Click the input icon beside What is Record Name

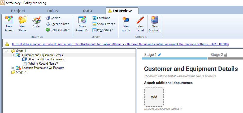[x=25, y=64]
